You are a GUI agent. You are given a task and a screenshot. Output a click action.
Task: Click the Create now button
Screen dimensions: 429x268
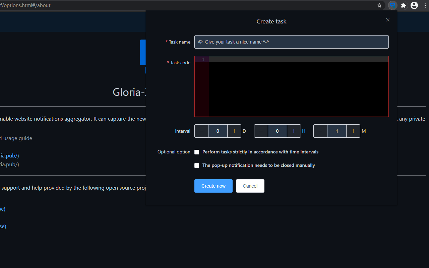pos(213,186)
